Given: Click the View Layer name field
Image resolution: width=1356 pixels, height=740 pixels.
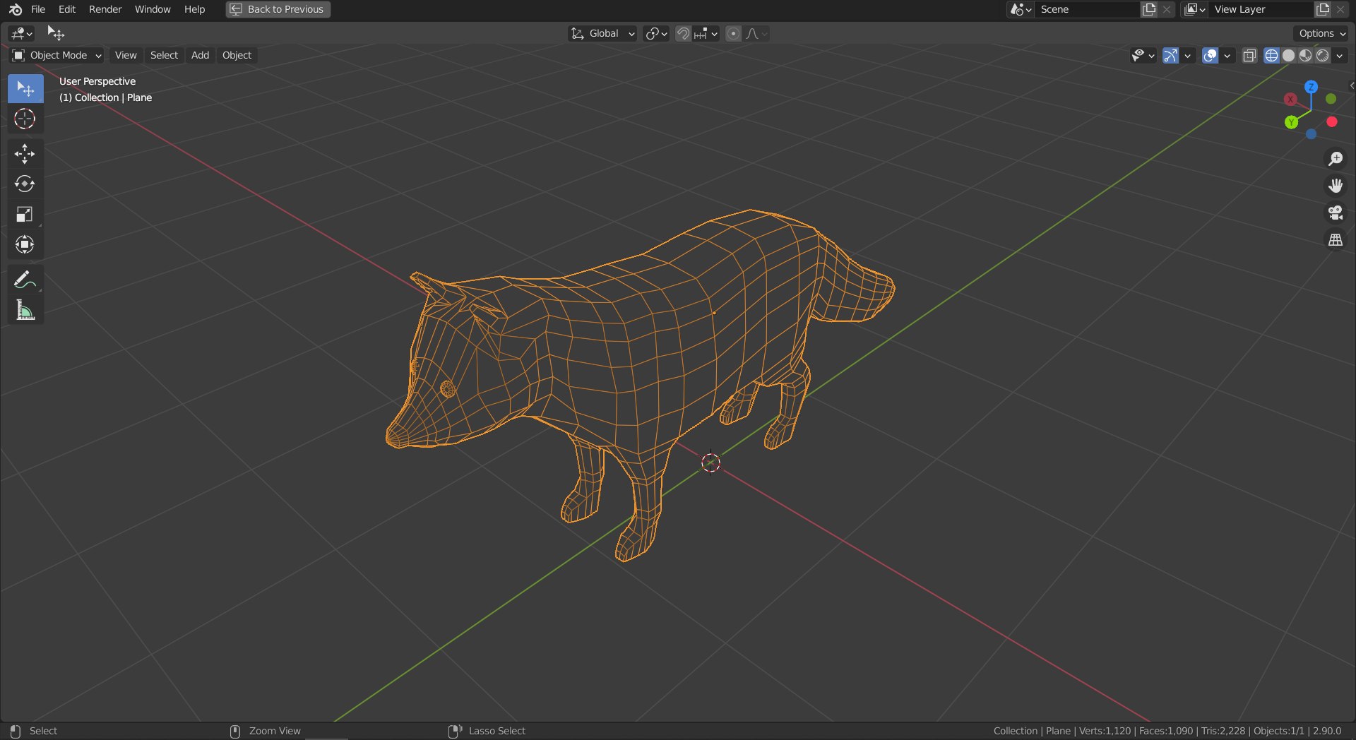Looking at the screenshot, I should 1261,9.
